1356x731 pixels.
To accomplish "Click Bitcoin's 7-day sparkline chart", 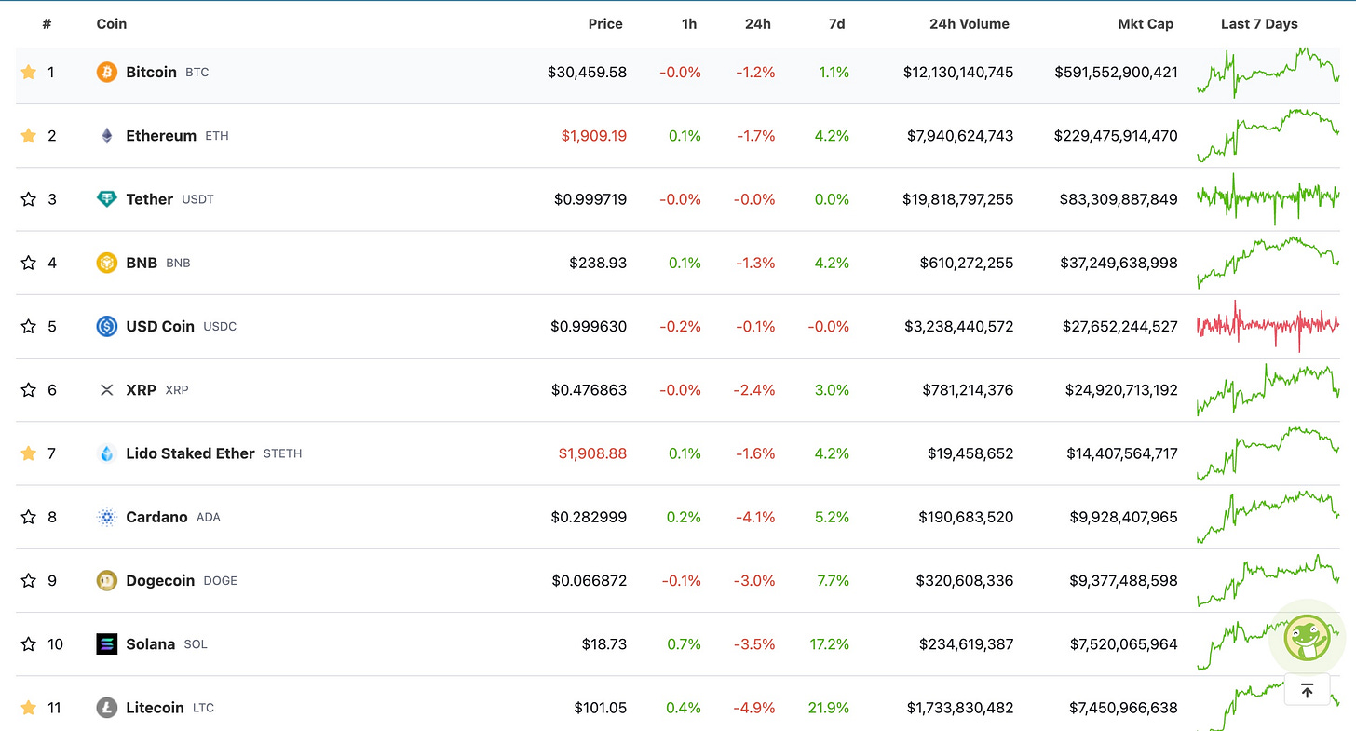I will click(1268, 72).
